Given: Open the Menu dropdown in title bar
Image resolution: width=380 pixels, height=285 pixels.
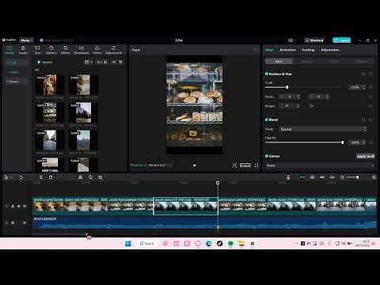Looking at the screenshot, I should coord(26,40).
